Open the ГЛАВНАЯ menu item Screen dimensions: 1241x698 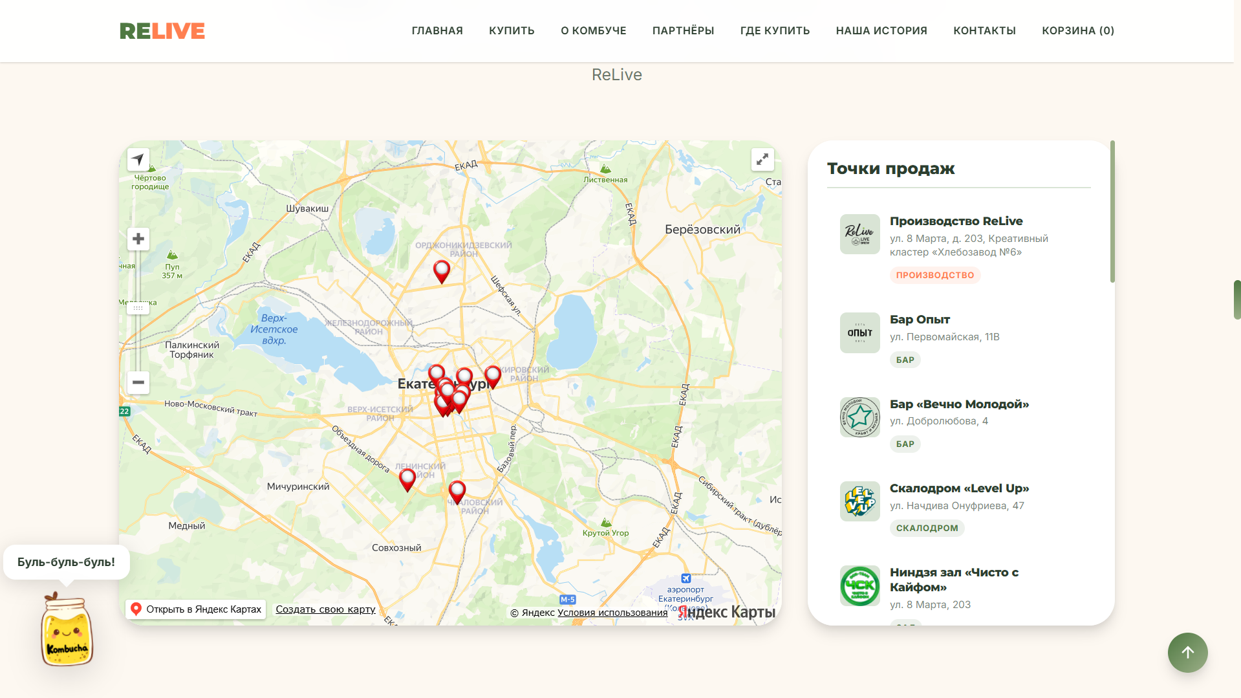(x=437, y=31)
